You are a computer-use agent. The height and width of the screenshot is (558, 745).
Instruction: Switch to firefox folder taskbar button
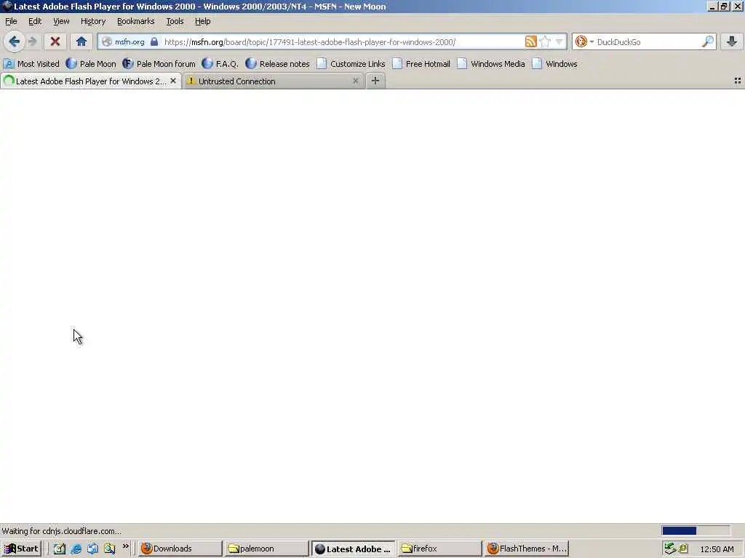(439, 549)
